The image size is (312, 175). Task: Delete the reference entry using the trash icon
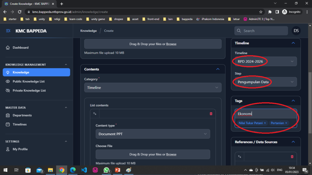click(292, 156)
